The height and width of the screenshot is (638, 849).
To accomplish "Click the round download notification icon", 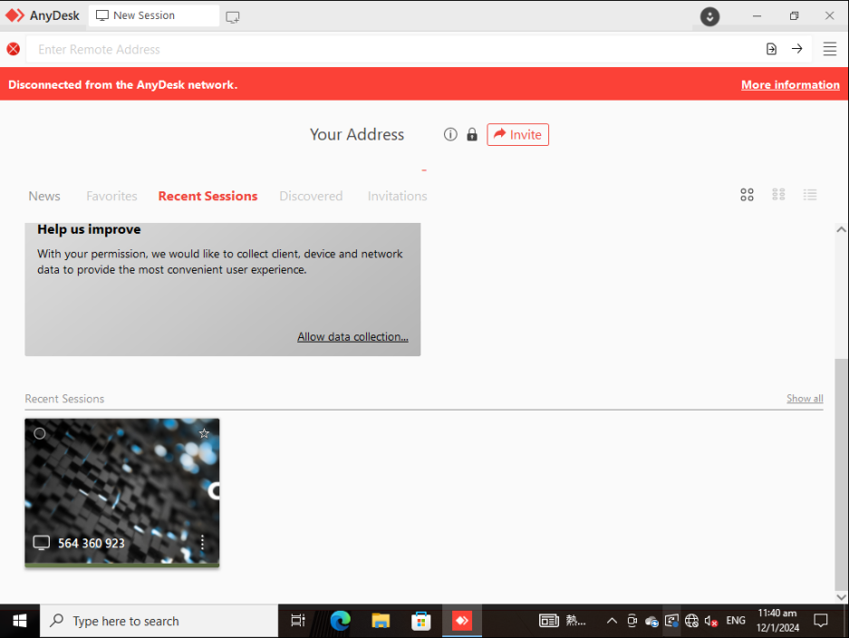I will 709,16.
